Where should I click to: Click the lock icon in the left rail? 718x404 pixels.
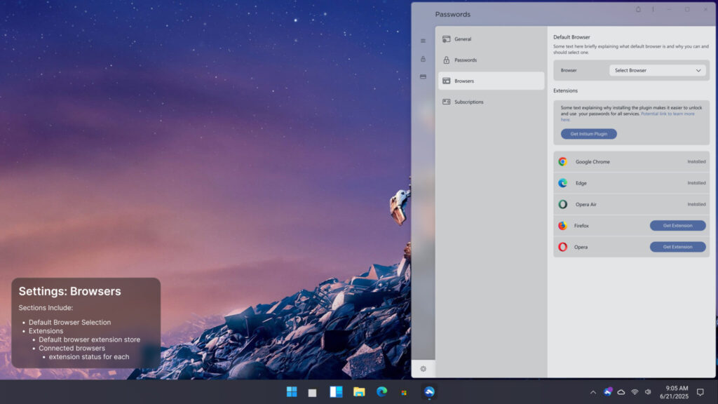pyautogui.click(x=424, y=60)
